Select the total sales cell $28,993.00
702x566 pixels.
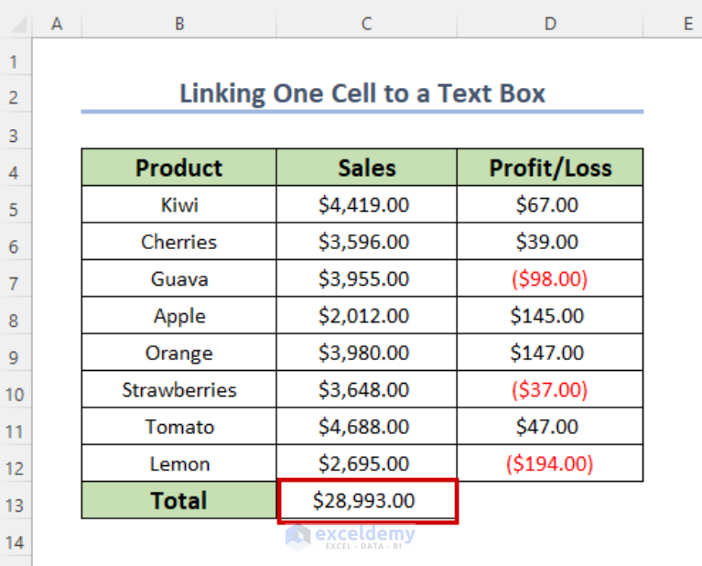368,501
